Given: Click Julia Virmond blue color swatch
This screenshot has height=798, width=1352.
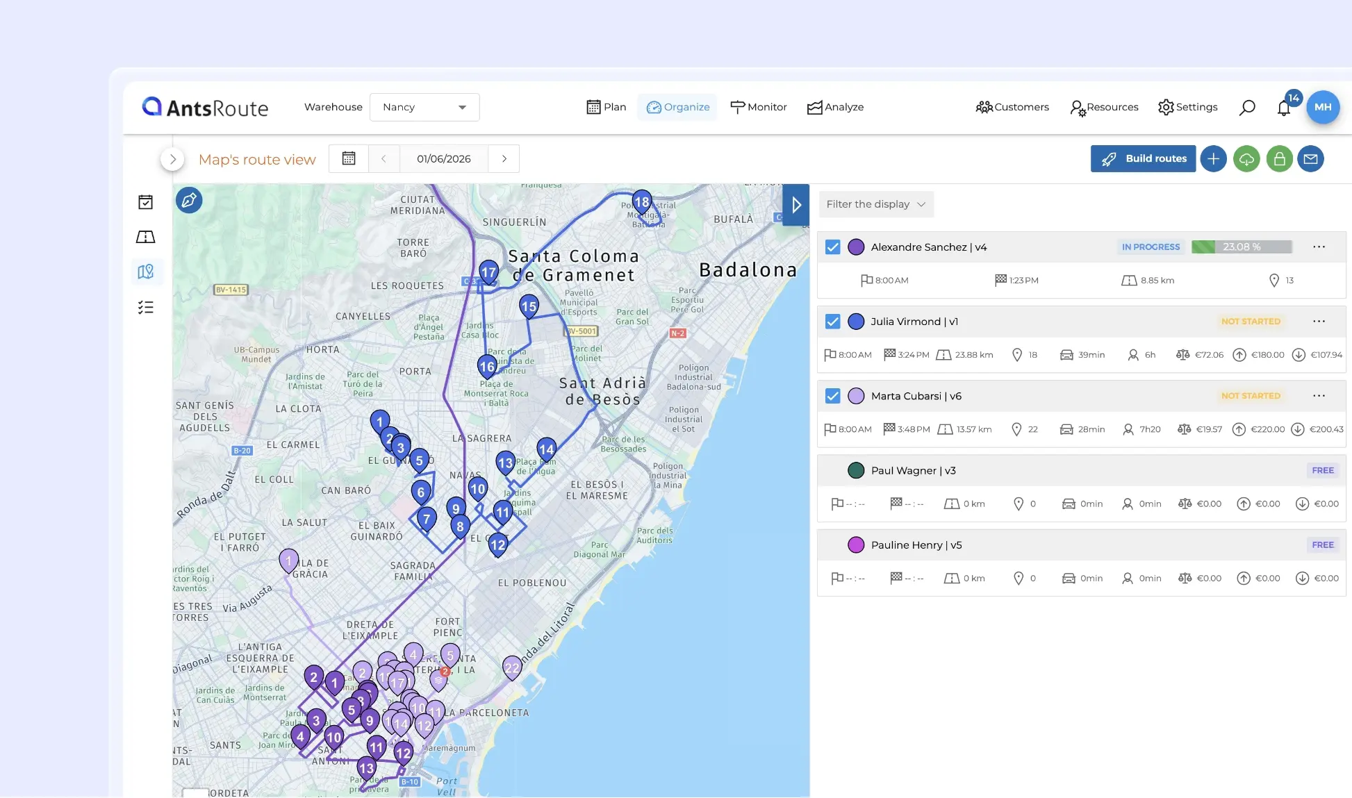Looking at the screenshot, I should tap(856, 321).
